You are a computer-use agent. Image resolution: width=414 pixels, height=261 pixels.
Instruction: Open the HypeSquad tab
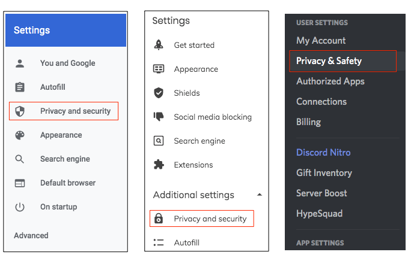(319, 214)
